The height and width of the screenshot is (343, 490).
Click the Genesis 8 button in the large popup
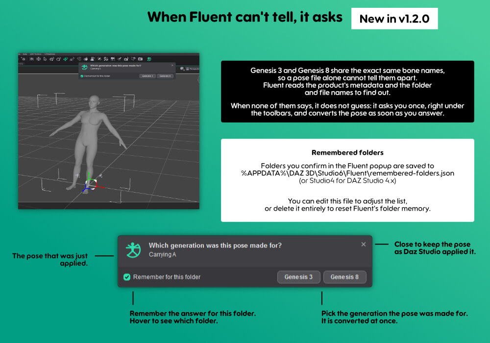(344, 277)
